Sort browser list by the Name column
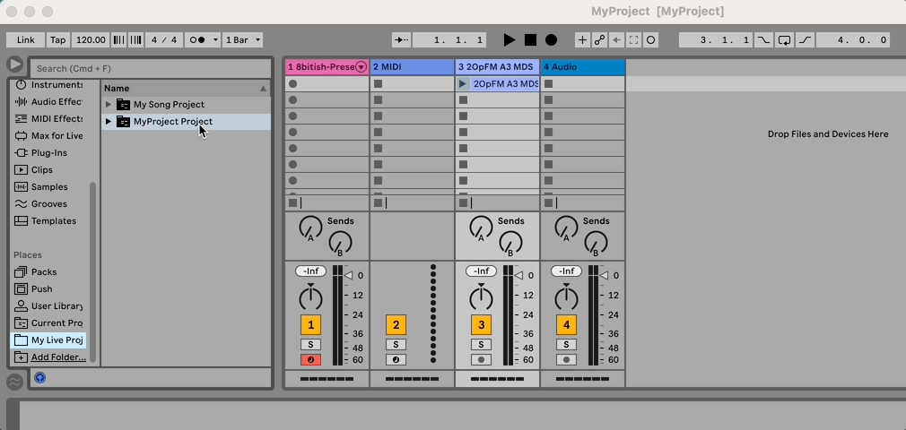Viewport: 906px width, 430px height. click(x=186, y=89)
